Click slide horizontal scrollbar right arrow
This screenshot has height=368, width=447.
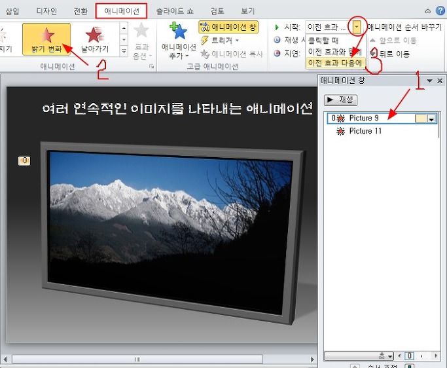pos(312,359)
